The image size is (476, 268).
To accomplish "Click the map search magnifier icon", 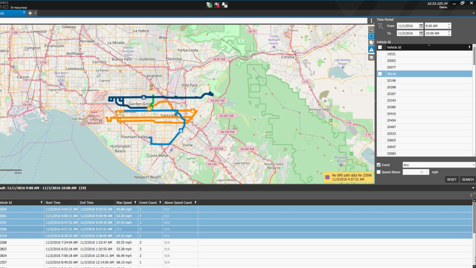I will pyautogui.click(x=371, y=29).
